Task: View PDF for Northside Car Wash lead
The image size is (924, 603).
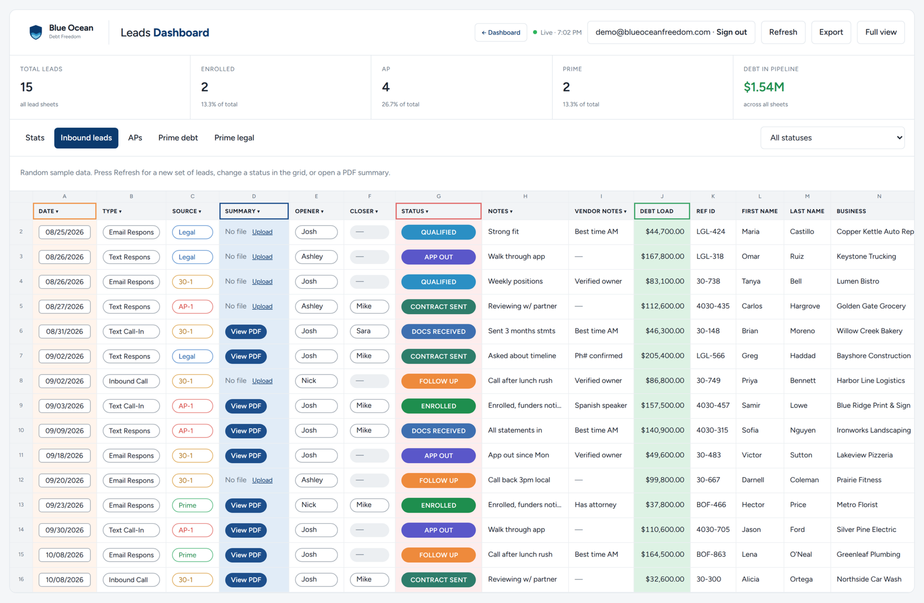Action: coord(246,580)
